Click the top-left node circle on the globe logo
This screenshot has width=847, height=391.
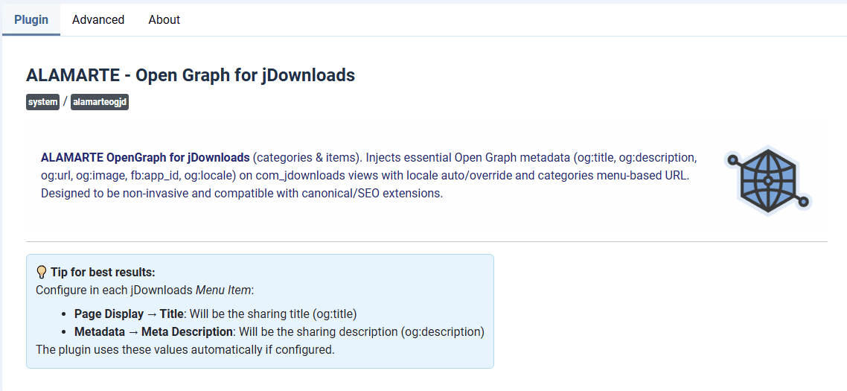pyautogui.click(x=732, y=159)
